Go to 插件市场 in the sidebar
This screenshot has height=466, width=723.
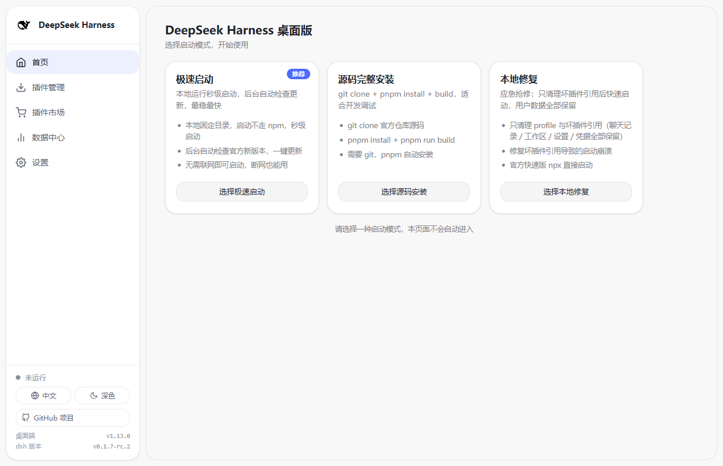click(73, 112)
